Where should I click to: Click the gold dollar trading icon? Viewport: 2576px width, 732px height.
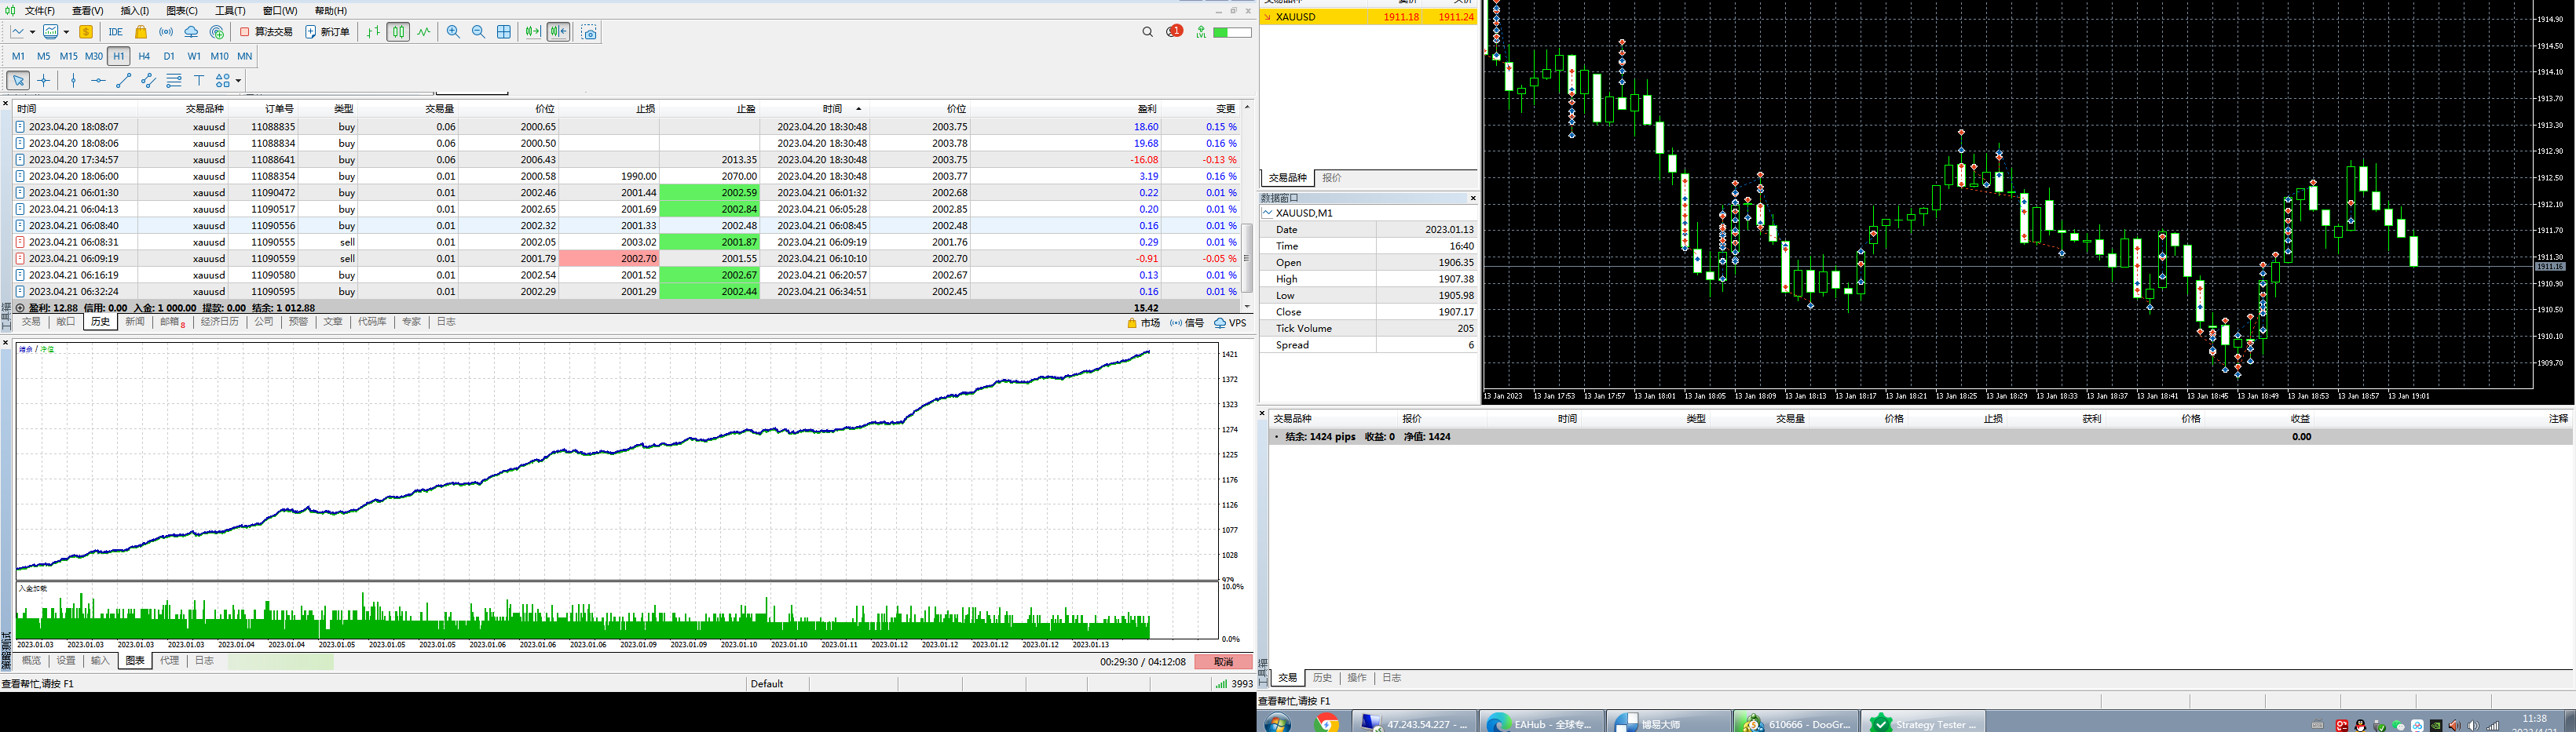(86, 32)
